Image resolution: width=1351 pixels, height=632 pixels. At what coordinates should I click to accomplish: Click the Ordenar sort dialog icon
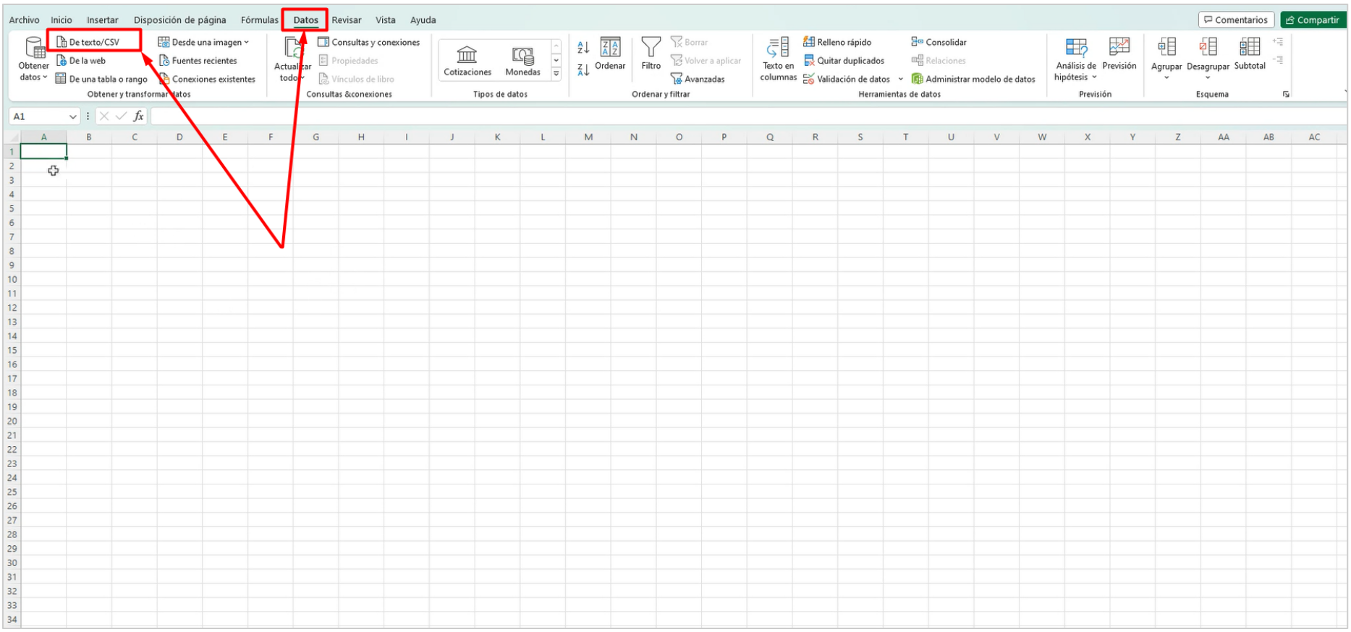coord(610,48)
